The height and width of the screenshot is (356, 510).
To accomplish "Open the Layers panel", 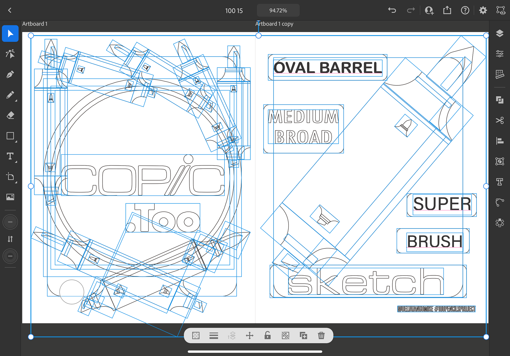I will (x=500, y=33).
